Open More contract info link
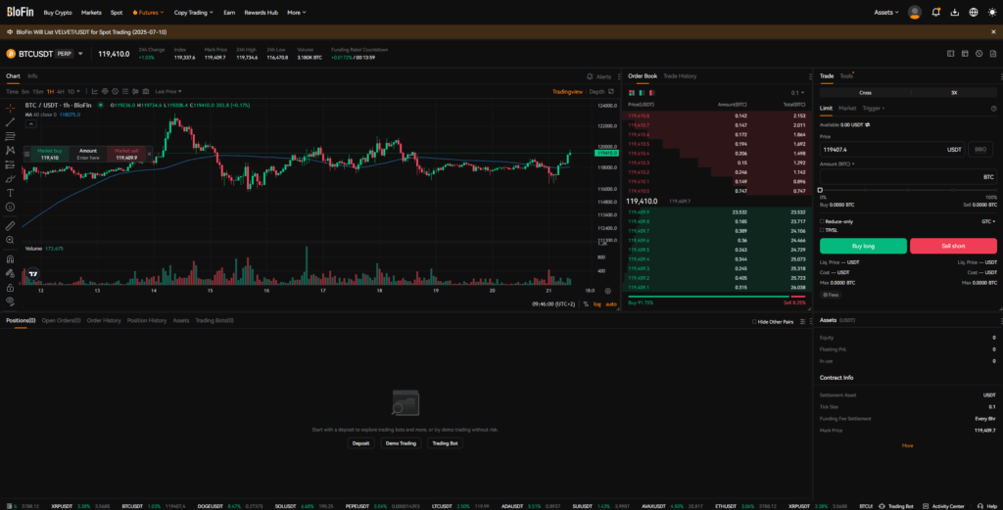Image resolution: width=1003 pixels, height=510 pixels. coord(907,445)
